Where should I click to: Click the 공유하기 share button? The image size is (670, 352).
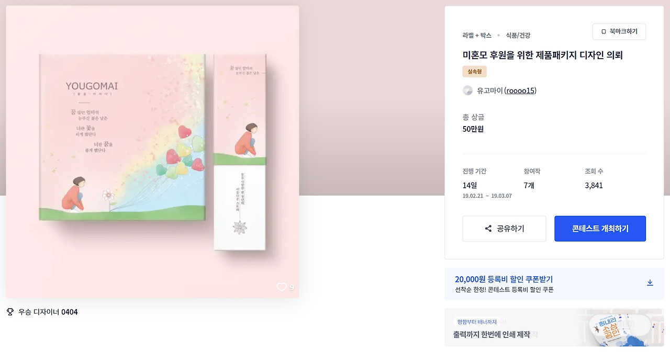[504, 229]
